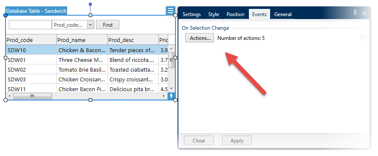
Task: Click the Find button
Action: pyautogui.click(x=107, y=25)
